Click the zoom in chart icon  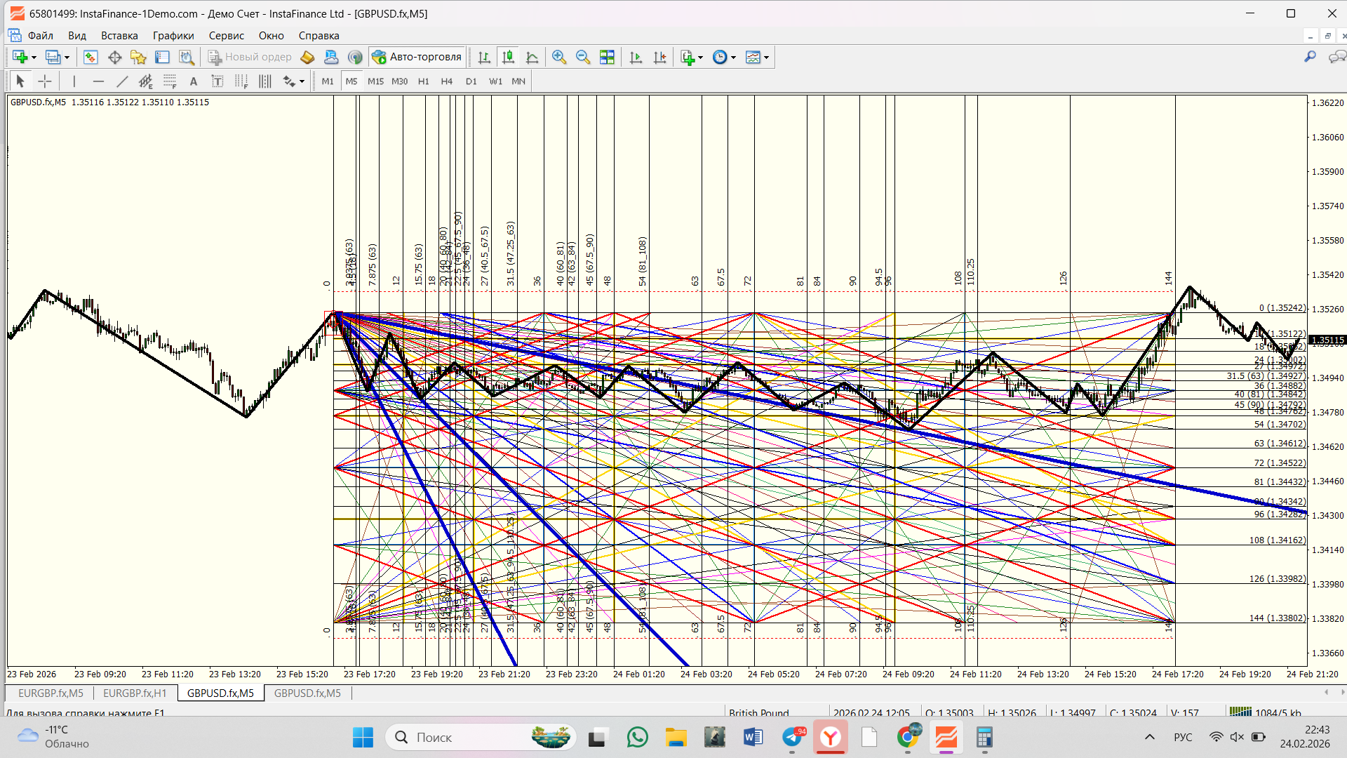[559, 58]
